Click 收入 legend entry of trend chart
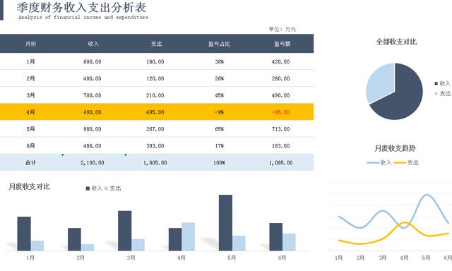The height and width of the screenshot is (271, 452). [379, 162]
